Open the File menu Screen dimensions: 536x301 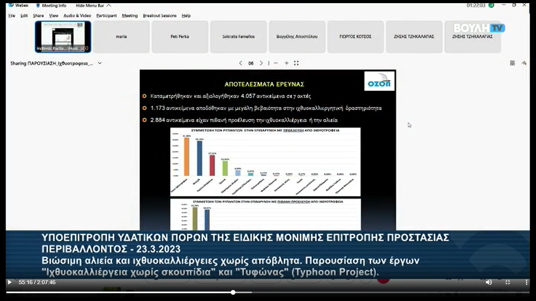coord(12,16)
